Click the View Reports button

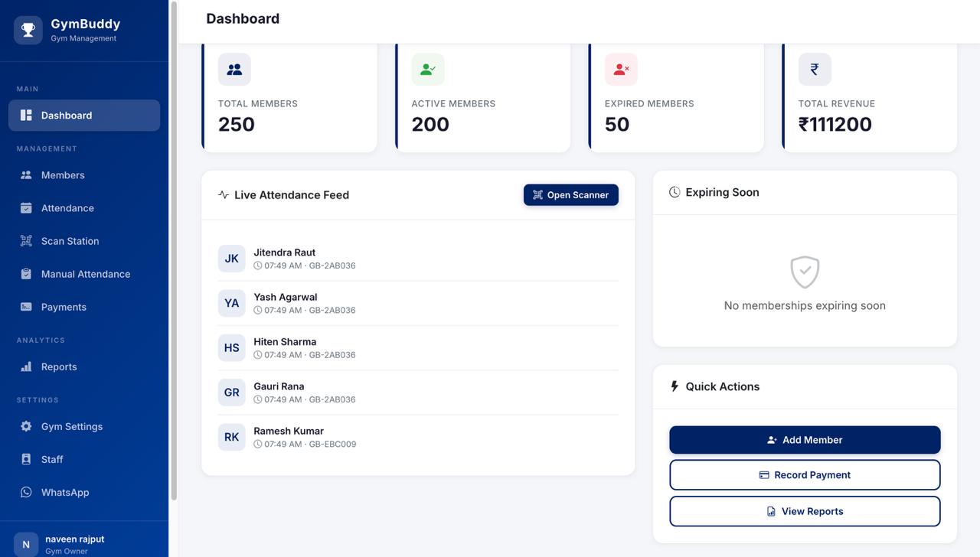point(805,512)
